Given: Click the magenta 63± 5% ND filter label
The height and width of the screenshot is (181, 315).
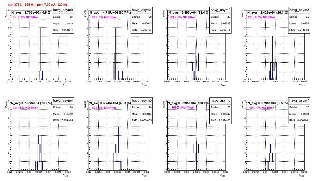Looking at the screenshot, I should click(x=183, y=17).
